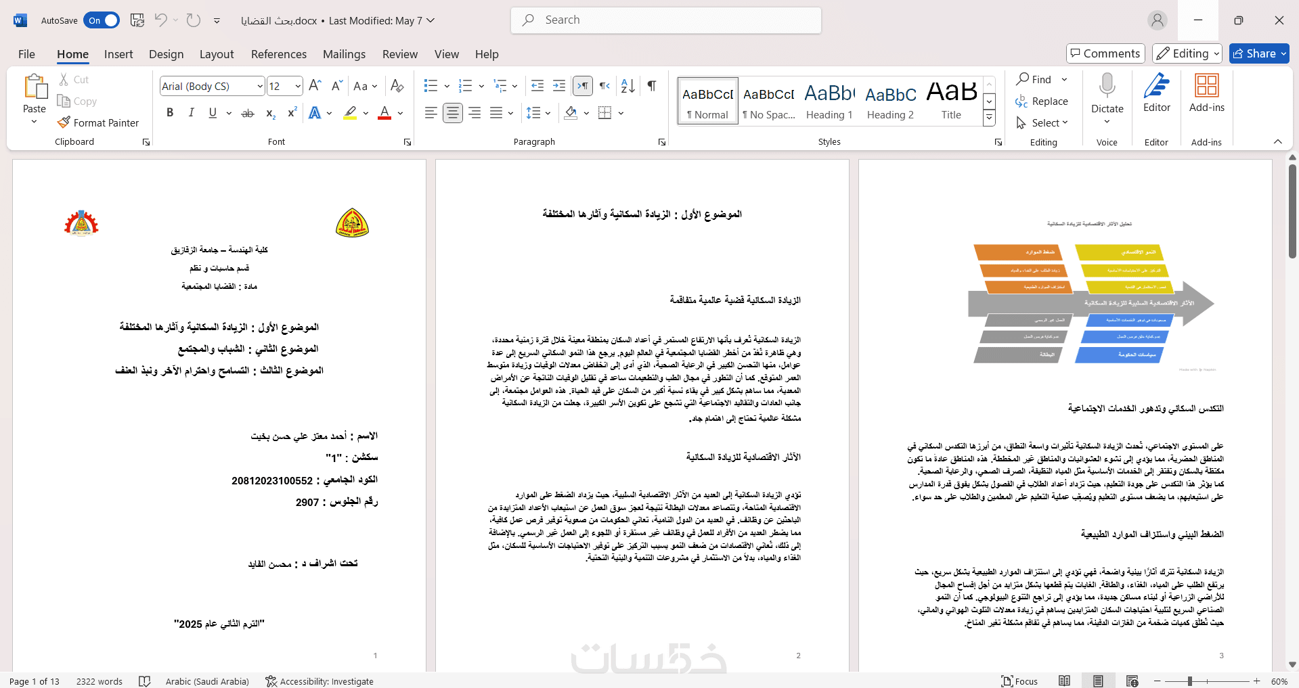Increase paragraph indent
Image resolution: width=1299 pixels, height=688 pixels.
pos(559,86)
